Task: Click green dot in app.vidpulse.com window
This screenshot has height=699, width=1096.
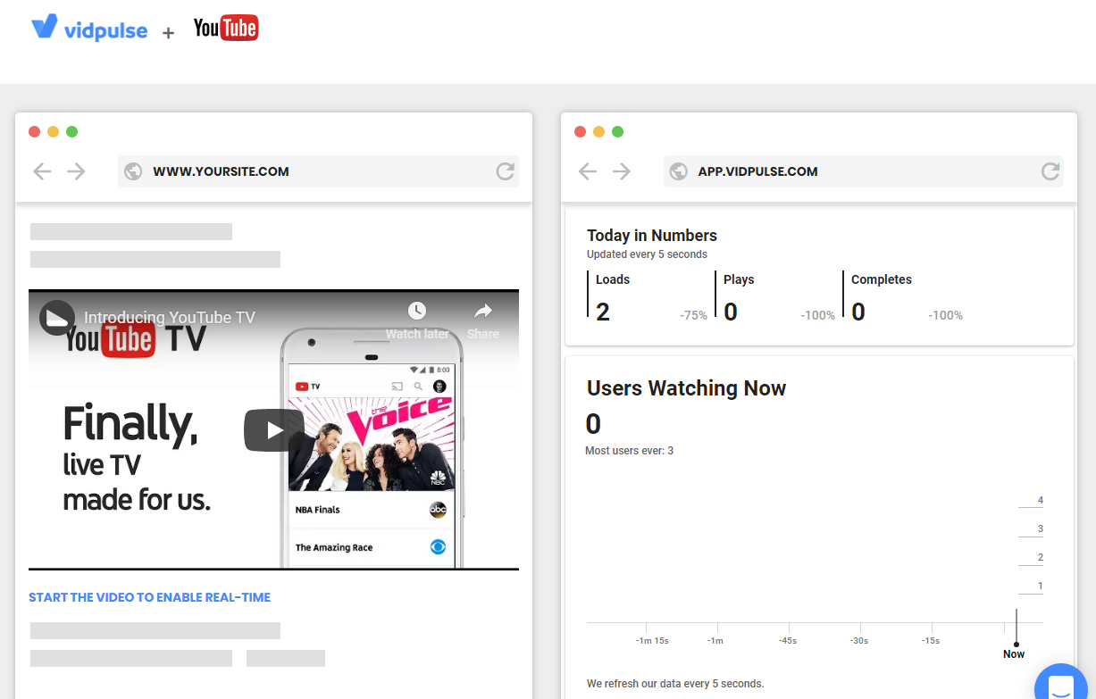Action: pos(617,132)
